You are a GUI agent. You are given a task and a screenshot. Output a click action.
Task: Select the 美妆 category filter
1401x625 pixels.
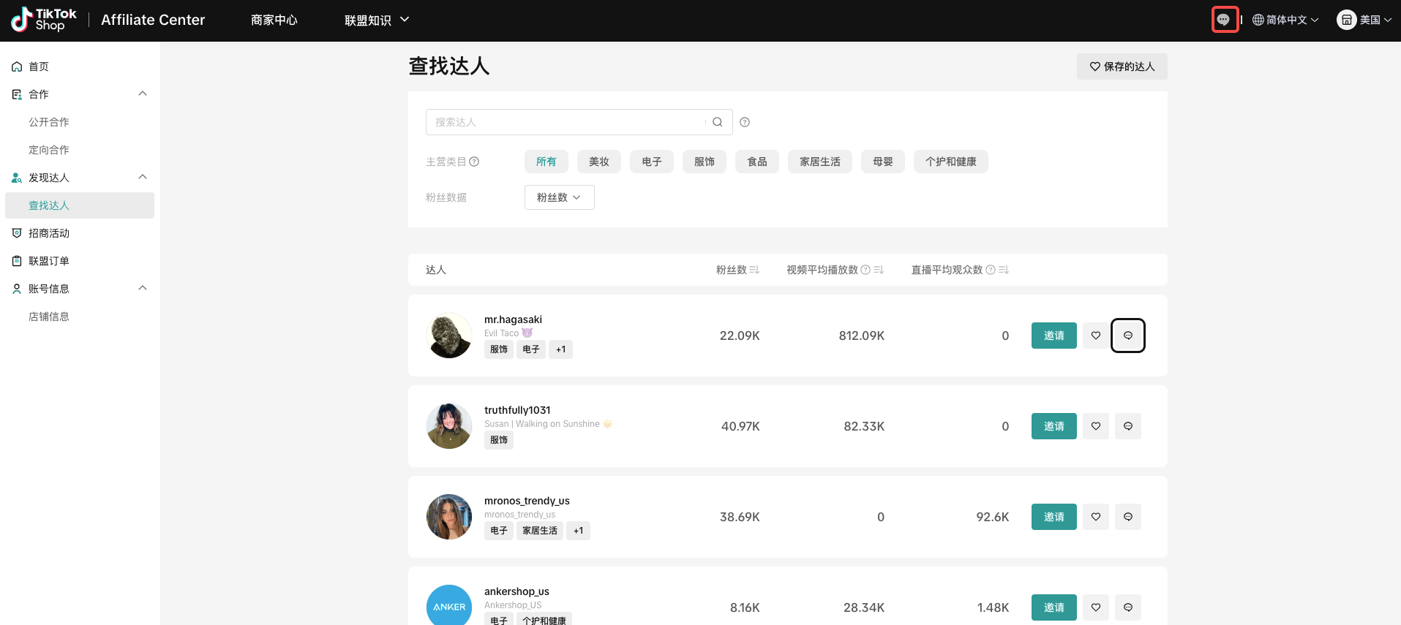pos(598,162)
